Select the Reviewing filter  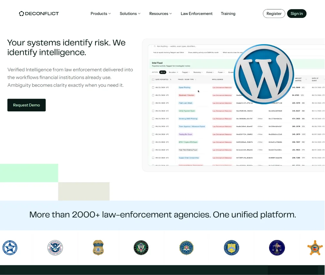pyautogui.click(x=198, y=72)
